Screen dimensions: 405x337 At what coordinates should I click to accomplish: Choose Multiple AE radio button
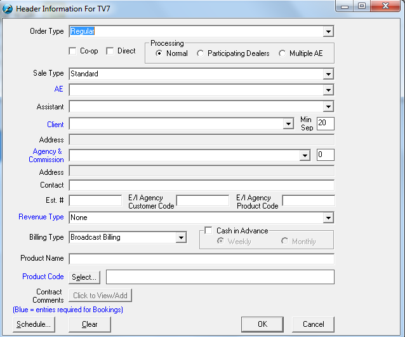coord(282,53)
